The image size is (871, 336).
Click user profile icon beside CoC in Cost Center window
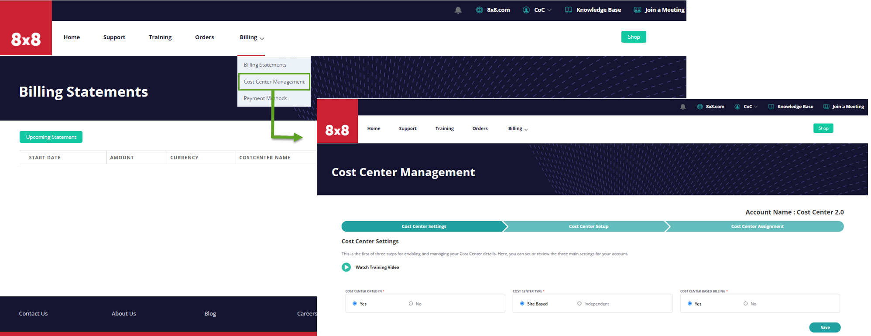[737, 107]
